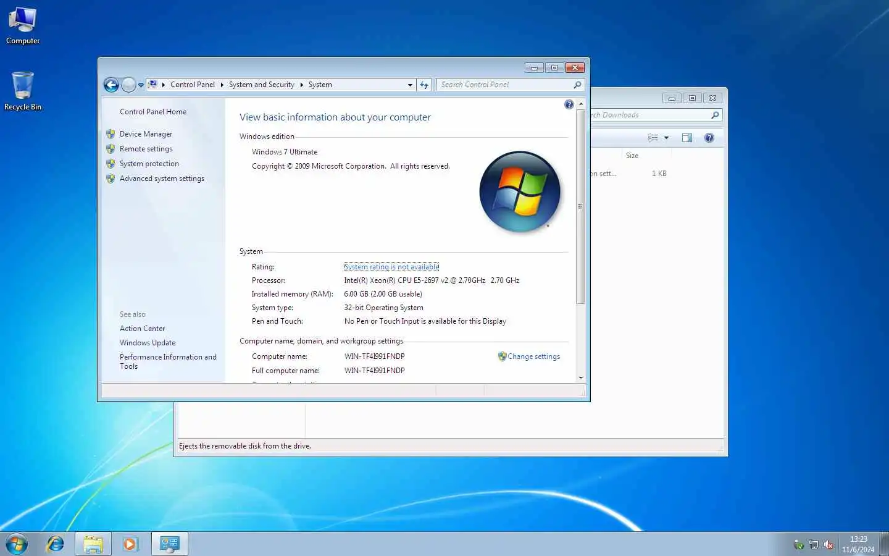Image resolution: width=889 pixels, height=556 pixels.
Task: Click shield icon beside Remote settings
Action: click(x=111, y=149)
